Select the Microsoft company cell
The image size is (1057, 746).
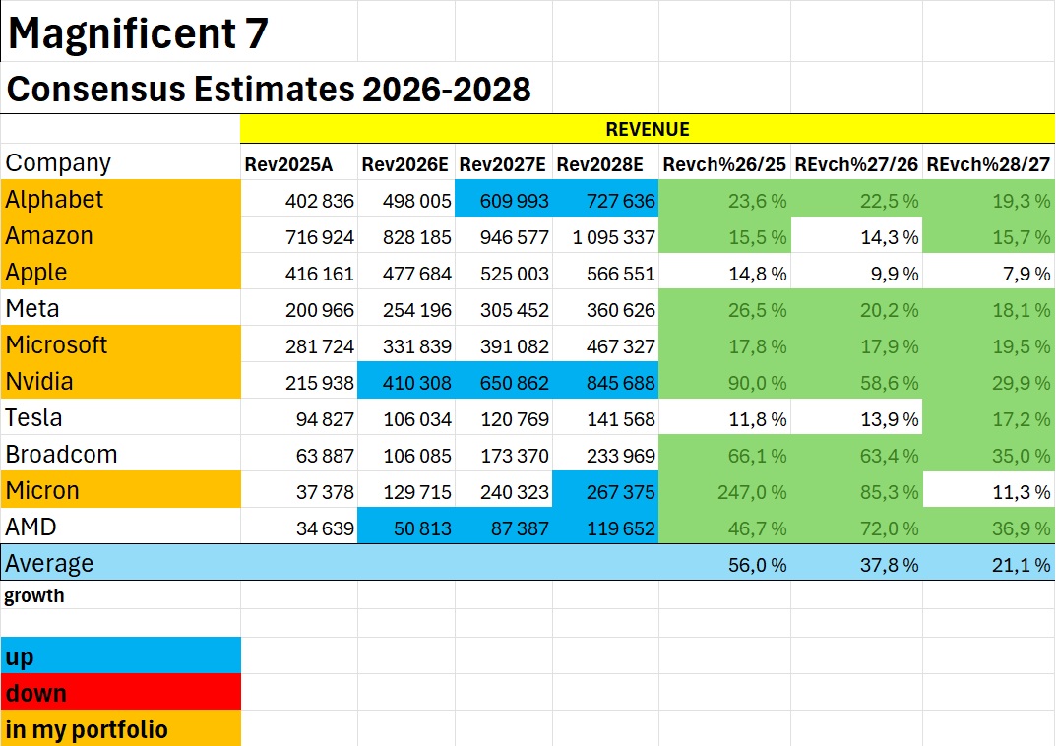click(x=121, y=343)
